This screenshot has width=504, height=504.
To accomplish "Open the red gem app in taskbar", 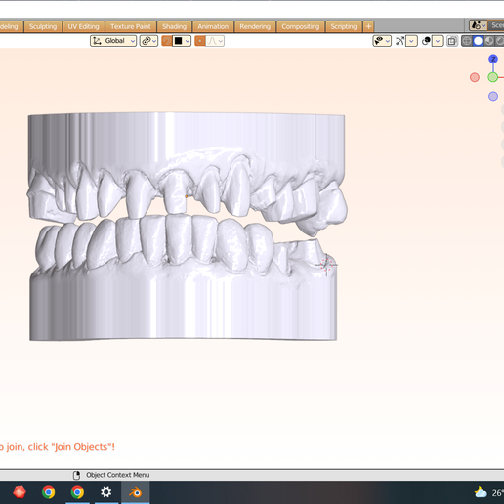I will (20, 492).
